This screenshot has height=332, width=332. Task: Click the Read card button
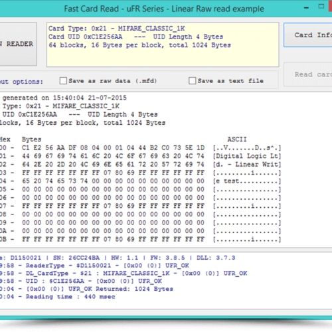308,74
